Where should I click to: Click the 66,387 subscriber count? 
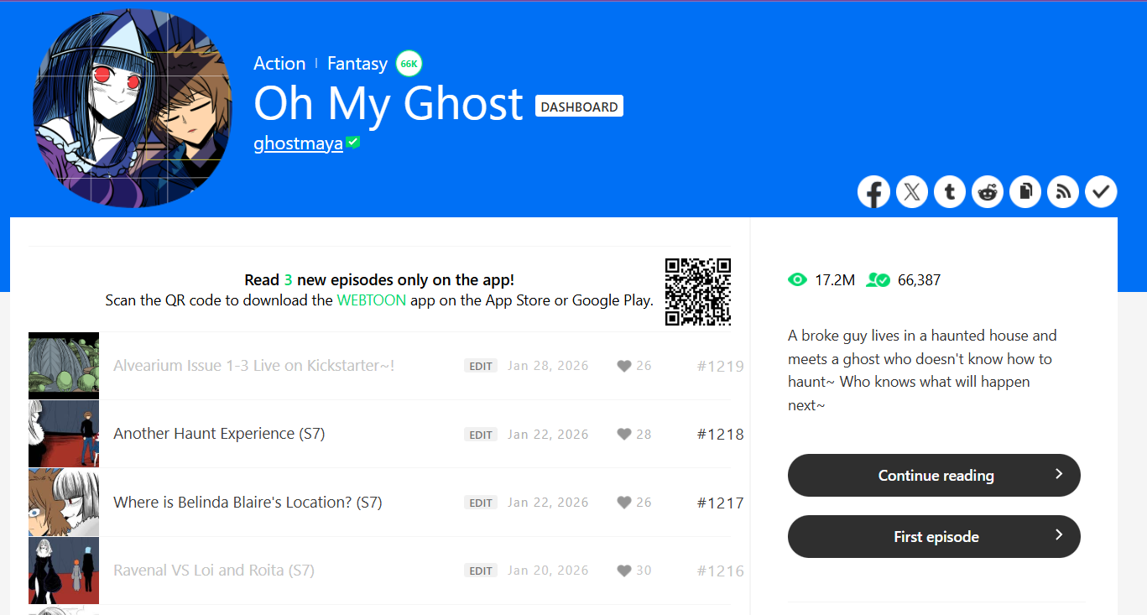click(920, 280)
